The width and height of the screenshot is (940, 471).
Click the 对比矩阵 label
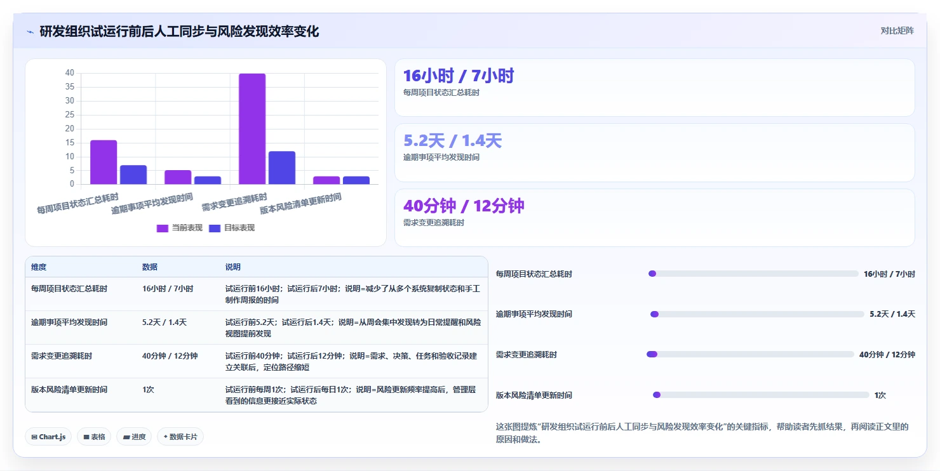(x=897, y=31)
